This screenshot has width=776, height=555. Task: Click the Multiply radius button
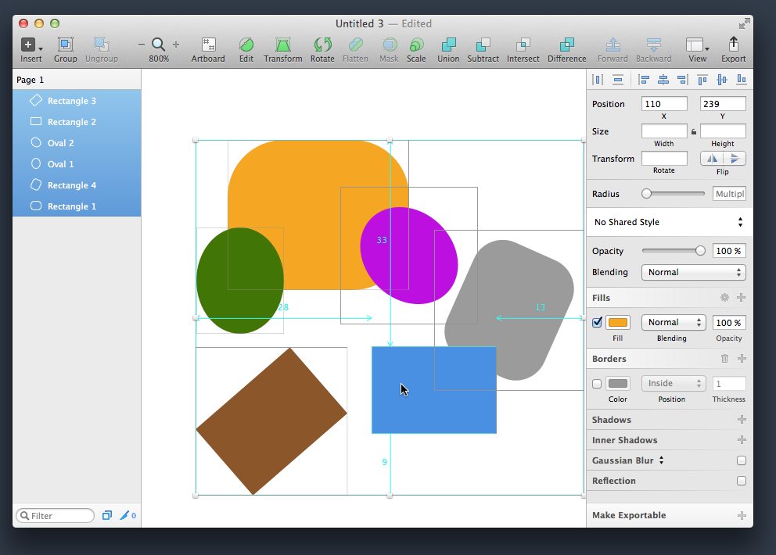tap(728, 193)
